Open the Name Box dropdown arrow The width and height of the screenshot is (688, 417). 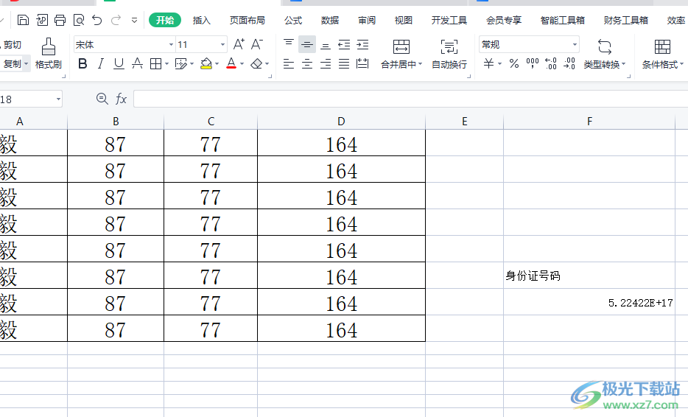[x=58, y=99]
